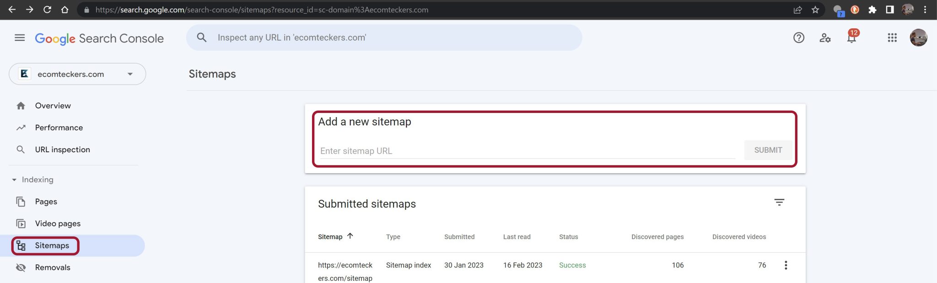The image size is (937, 283).
Task: Open Overview in the sidebar
Action: [53, 106]
